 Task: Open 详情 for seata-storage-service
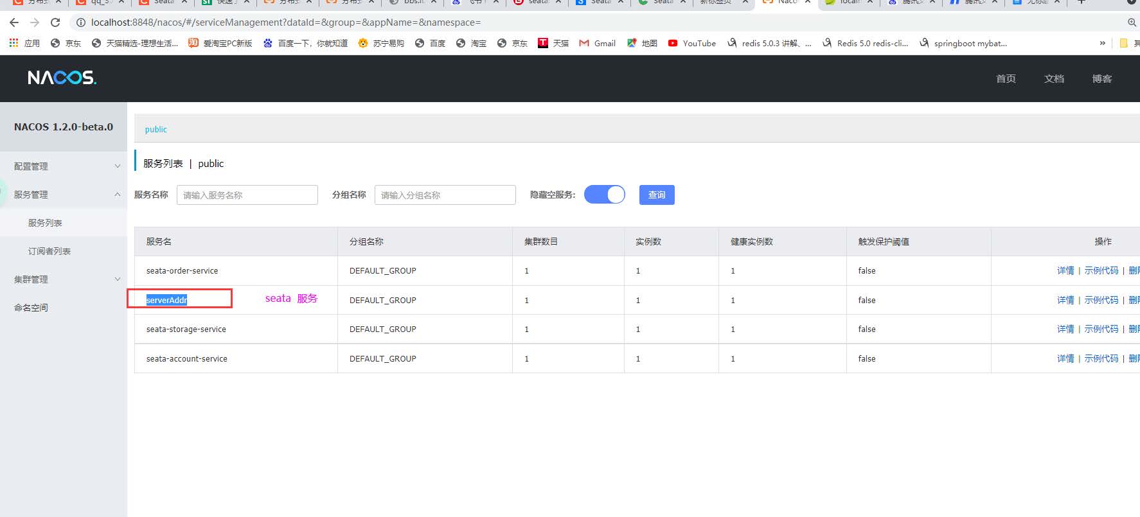tap(1065, 329)
